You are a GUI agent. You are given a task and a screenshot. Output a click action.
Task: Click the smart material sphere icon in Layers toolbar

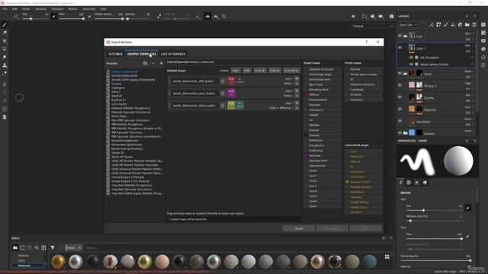click(x=460, y=24)
